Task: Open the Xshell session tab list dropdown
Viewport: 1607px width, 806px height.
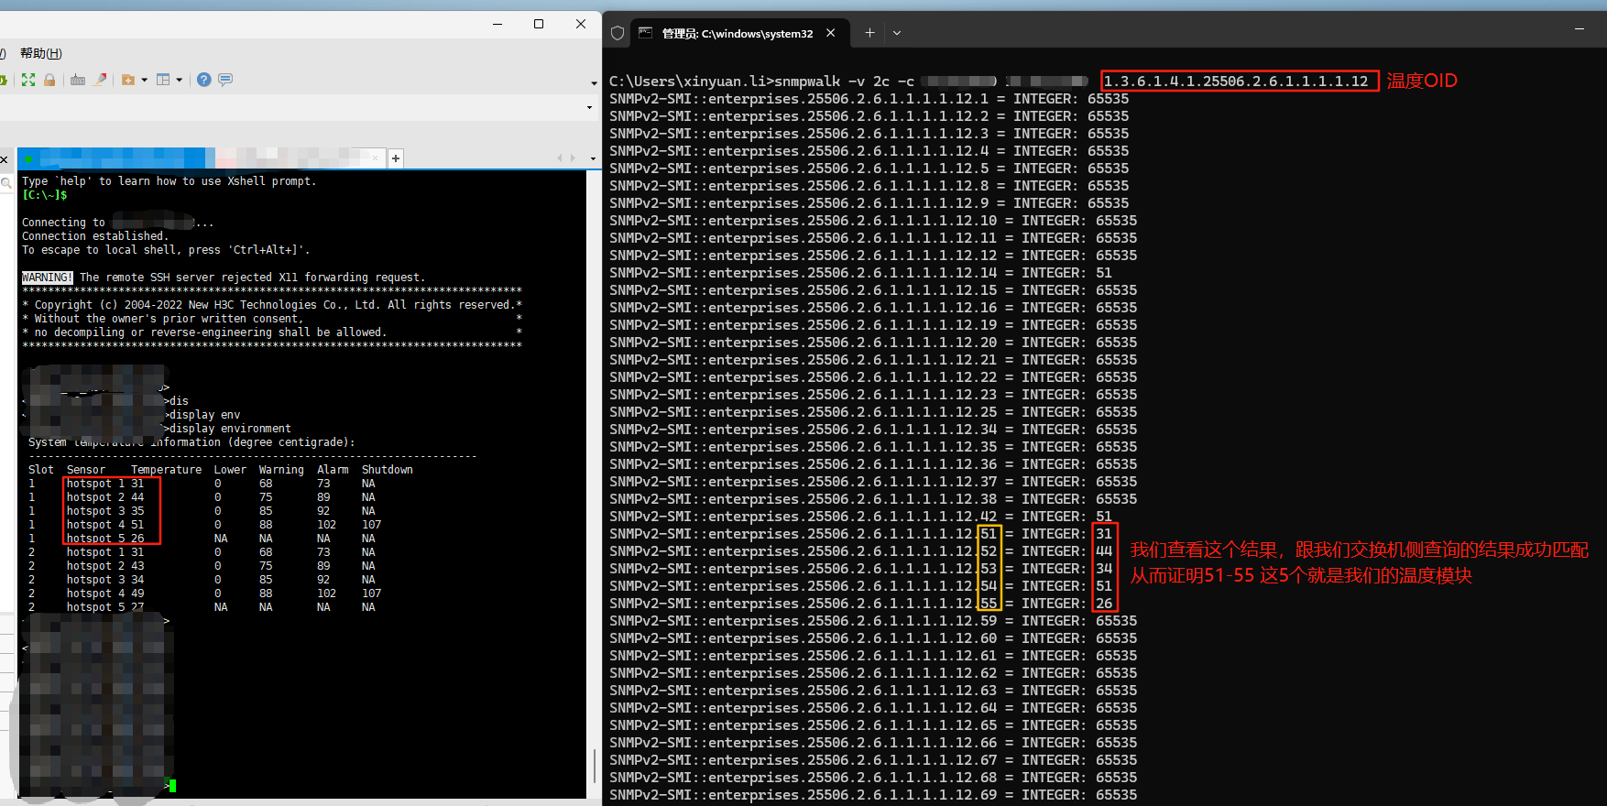Action: [593, 158]
